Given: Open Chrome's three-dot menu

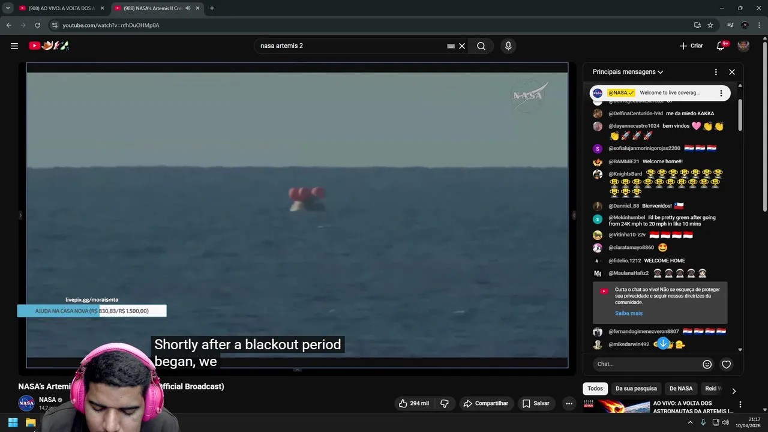Looking at the screenshot, I should pos(760,25).
